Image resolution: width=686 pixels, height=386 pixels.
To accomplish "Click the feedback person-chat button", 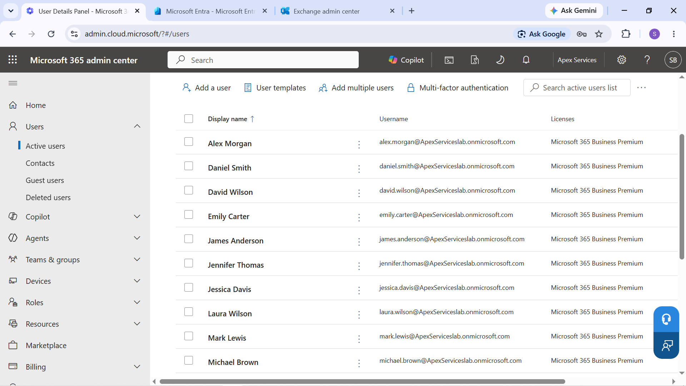I will tap(666, 345).
